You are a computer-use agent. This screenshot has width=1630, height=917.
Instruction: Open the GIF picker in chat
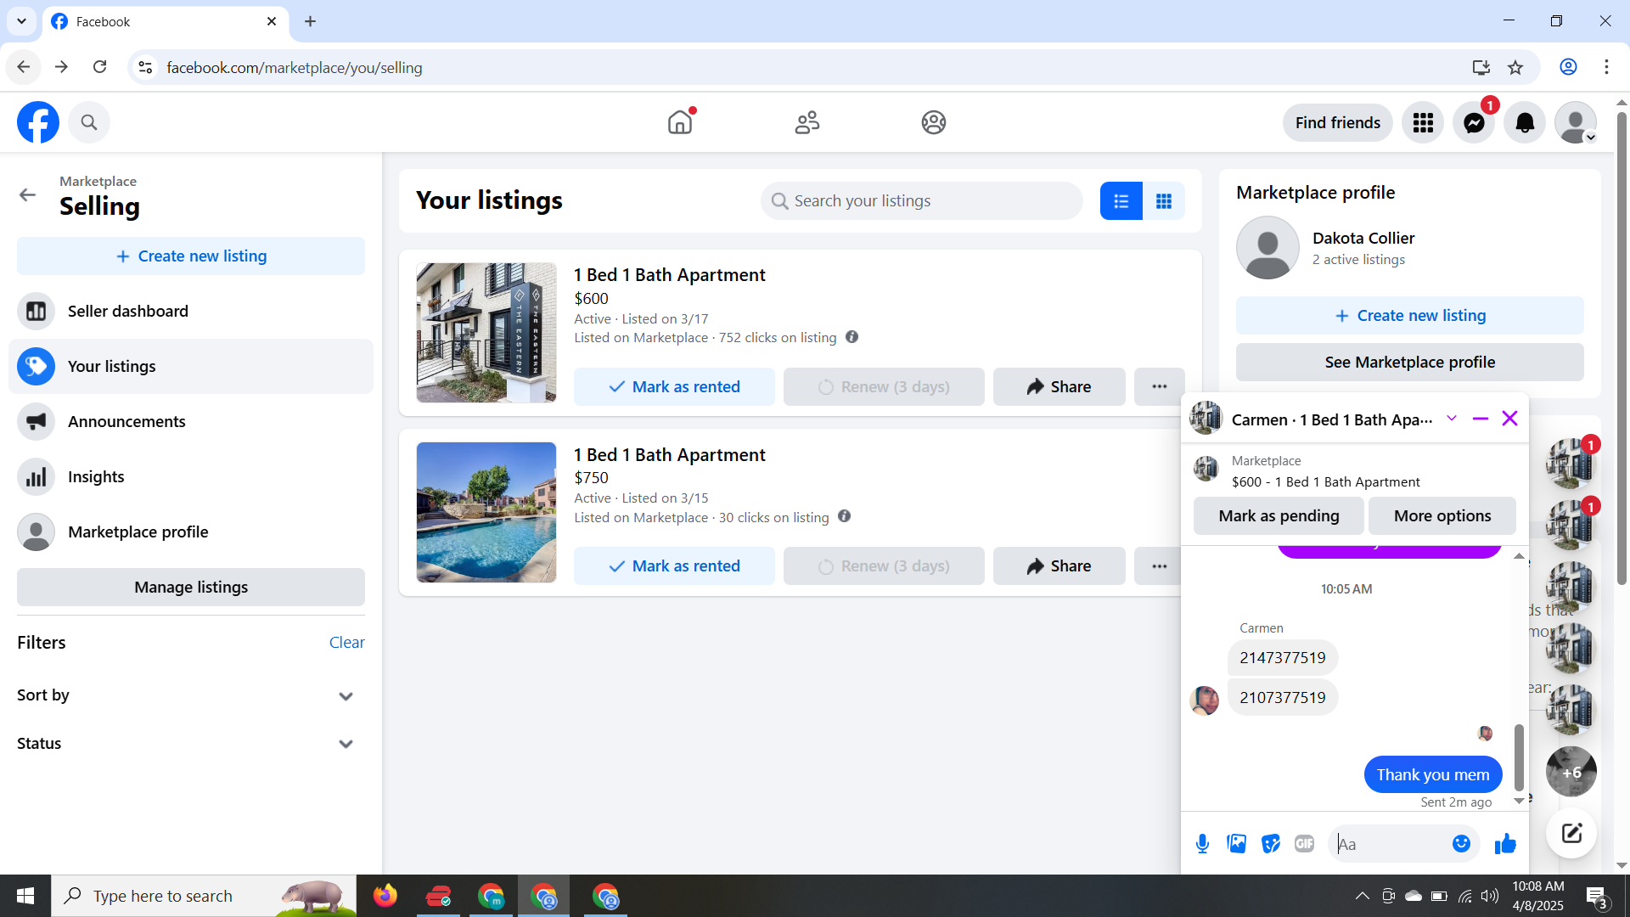1304,843
